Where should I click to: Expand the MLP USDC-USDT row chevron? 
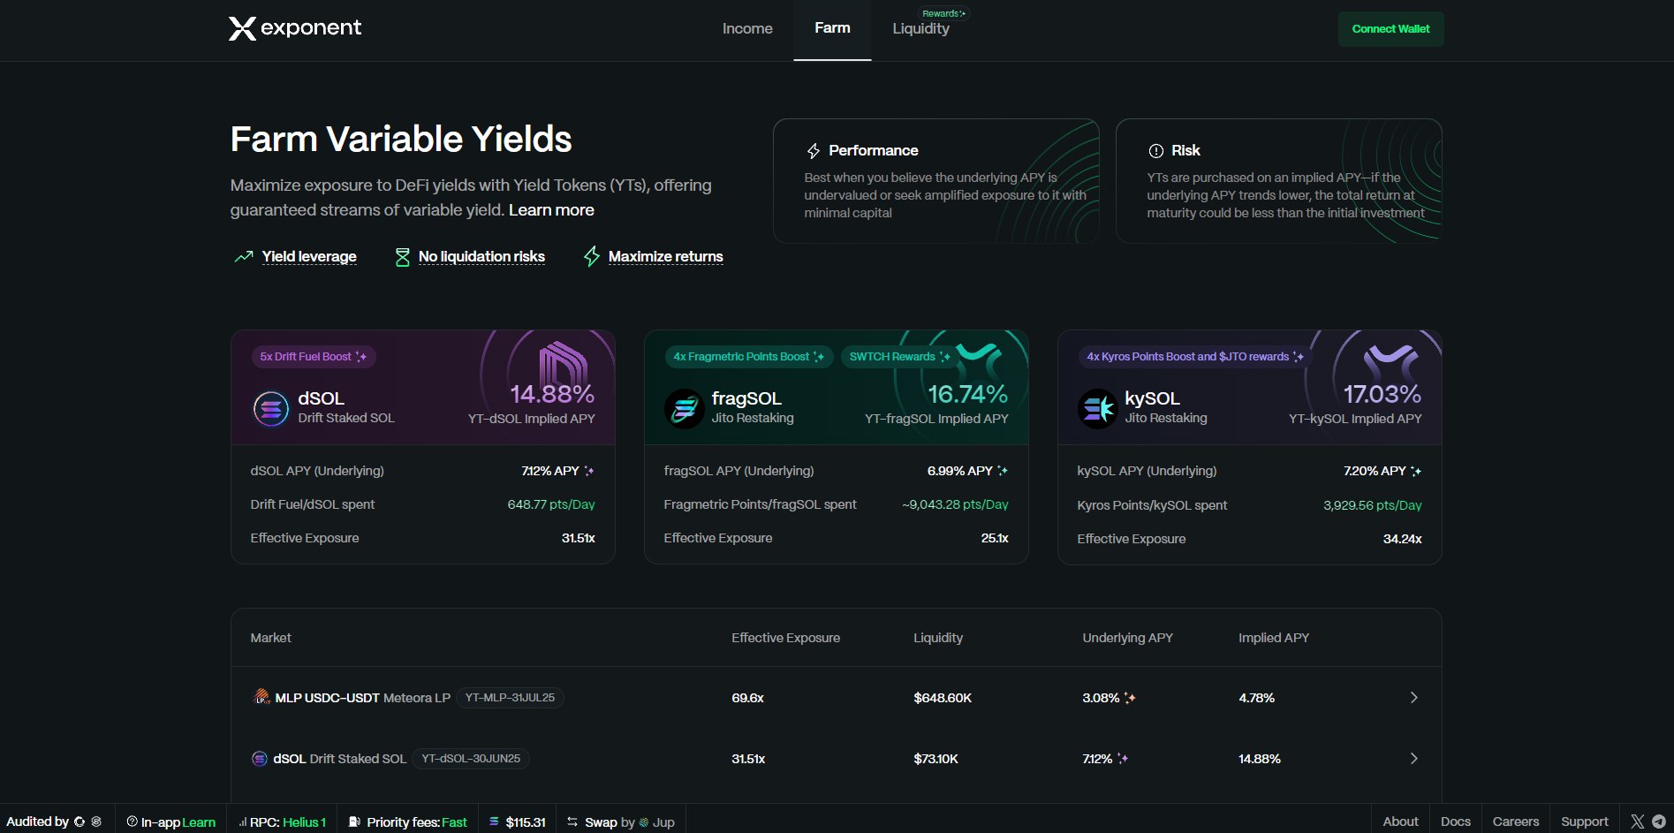[x=1413, y=697]
